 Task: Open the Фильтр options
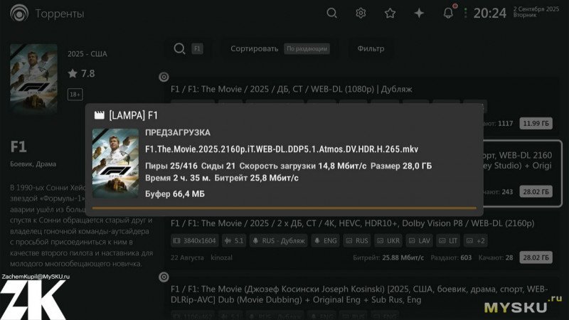[x=371, y=48]
